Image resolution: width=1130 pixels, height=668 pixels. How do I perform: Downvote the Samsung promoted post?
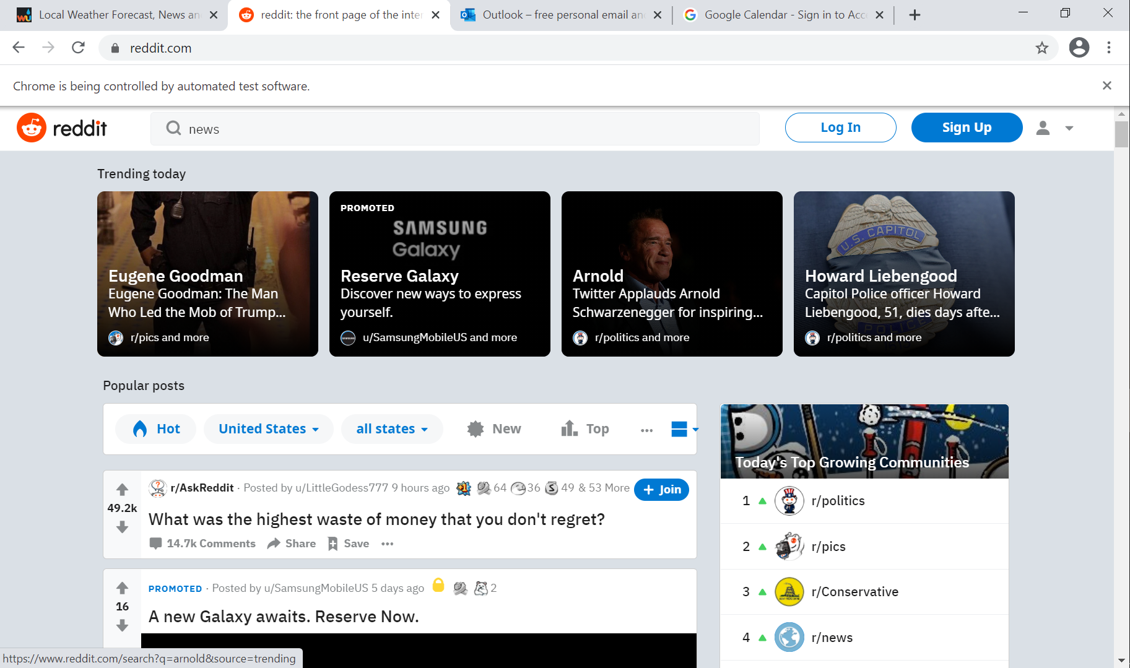122,625
